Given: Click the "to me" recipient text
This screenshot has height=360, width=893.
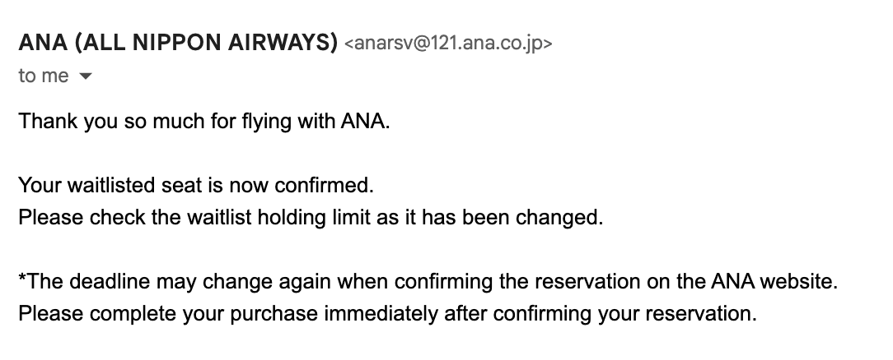Looking at the screenshot, I should click(44, 76).
